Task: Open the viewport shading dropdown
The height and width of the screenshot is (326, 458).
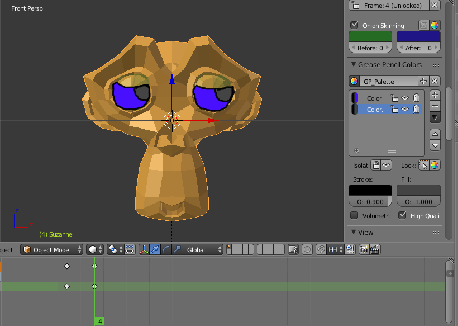Action: pos(95,250)
